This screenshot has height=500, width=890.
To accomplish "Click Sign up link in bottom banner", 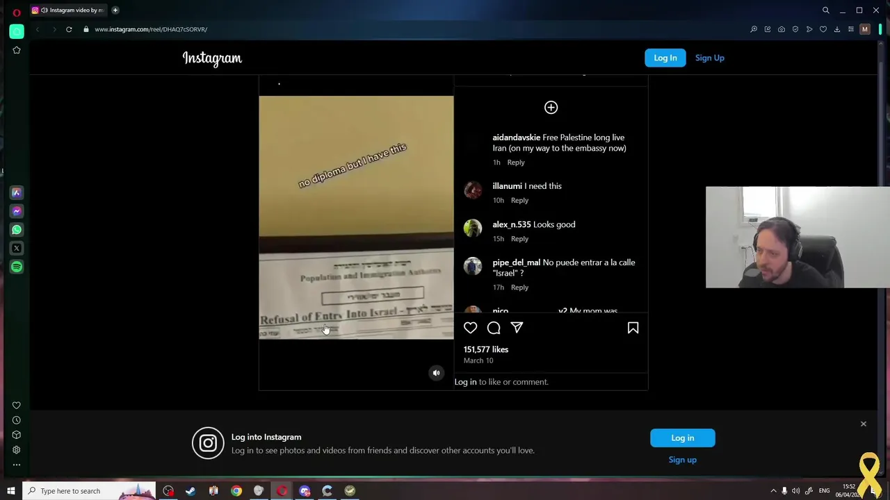I will pos(683,460).
